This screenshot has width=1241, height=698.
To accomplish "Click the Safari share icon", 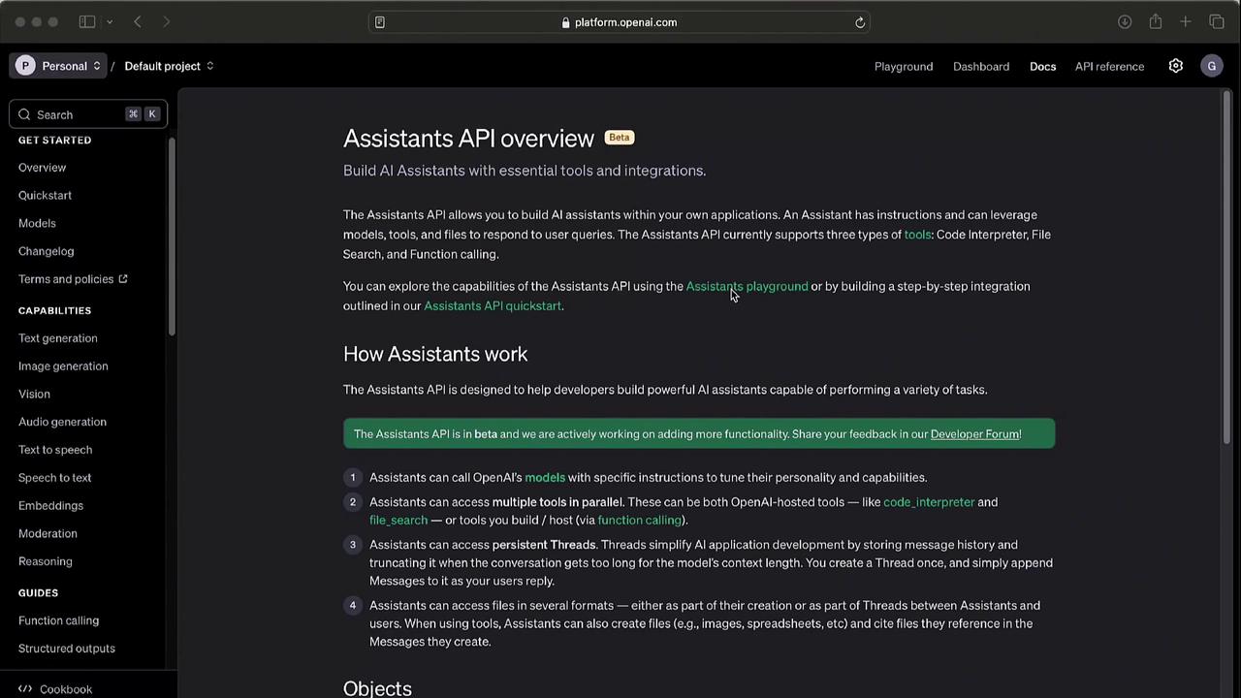I will click(x=1156, y=22).
